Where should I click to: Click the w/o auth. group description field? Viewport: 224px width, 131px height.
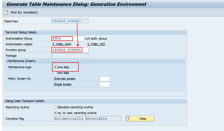pos(78,39)
